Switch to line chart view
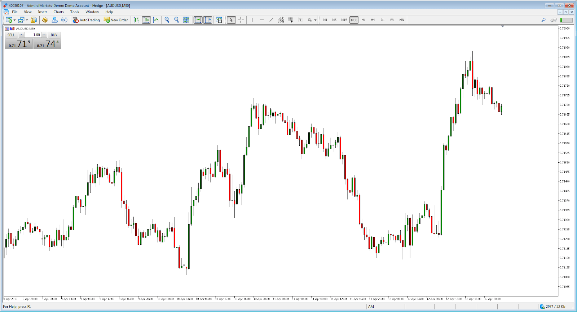 [156, 20]
